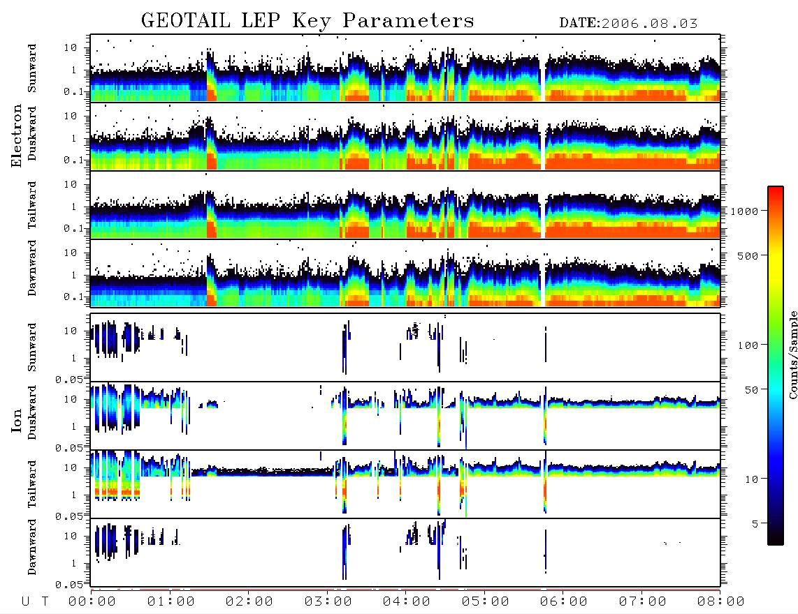This screenshot has height=614, width=798.
Task: Select the 1000 colorbar tick label
Action: click(x=744, y=211)
